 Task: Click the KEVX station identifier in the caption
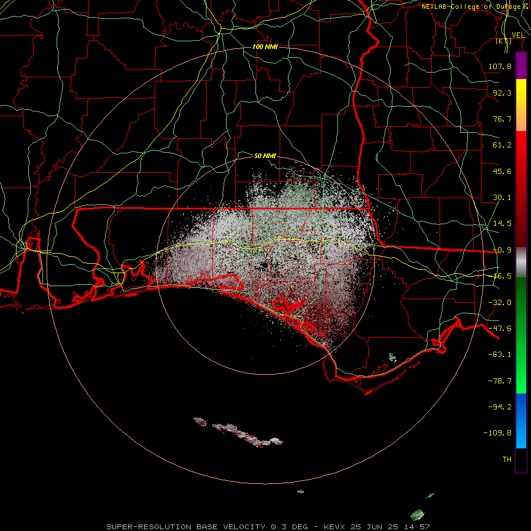pos(335,527)
